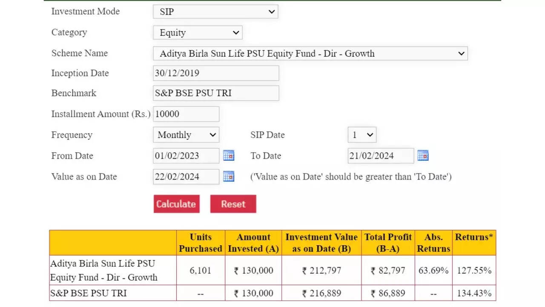This screenshot has width=545, height=307.
Task: Click the Calculate button
Action: click(176, 204)
